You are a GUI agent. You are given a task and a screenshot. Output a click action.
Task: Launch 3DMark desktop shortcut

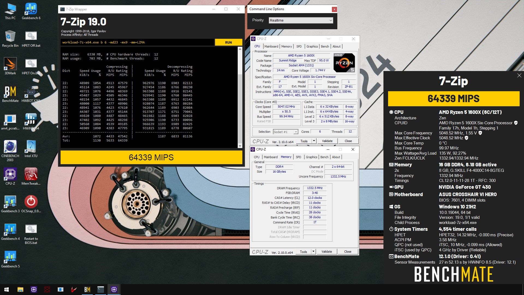10,67
